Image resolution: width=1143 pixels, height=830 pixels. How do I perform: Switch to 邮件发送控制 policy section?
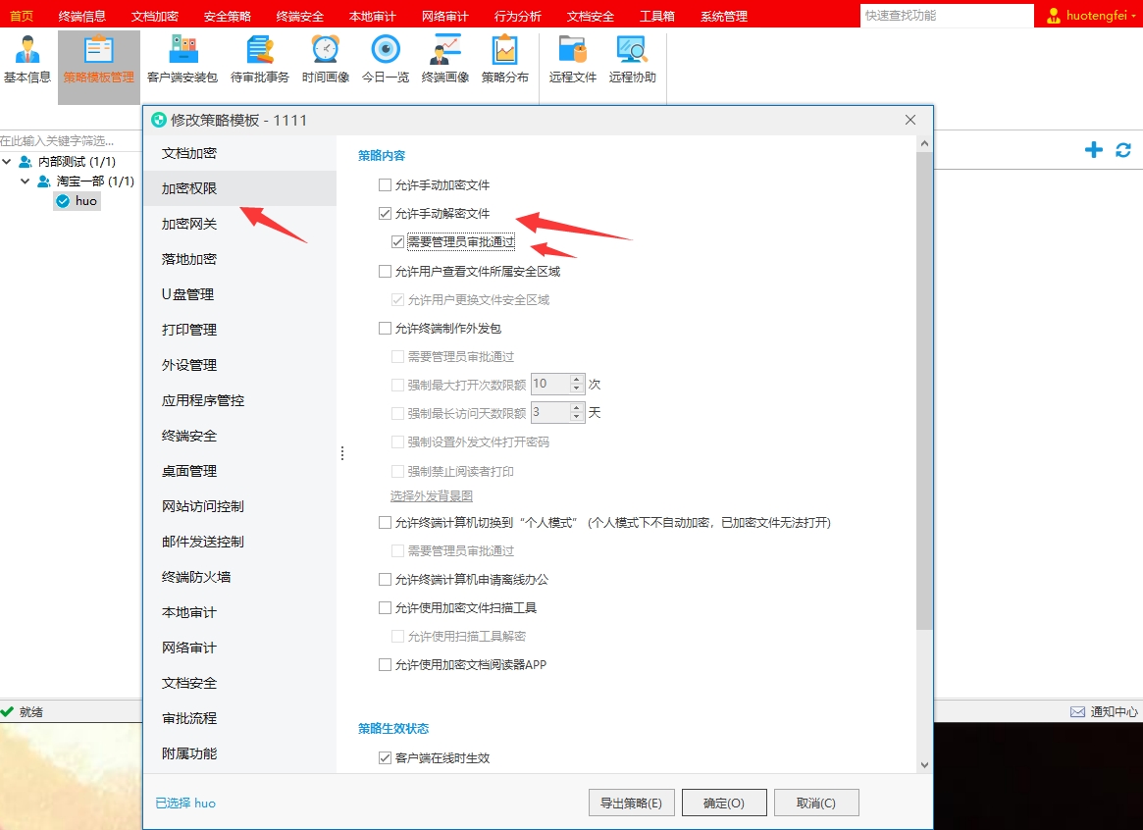coord(239,542)
